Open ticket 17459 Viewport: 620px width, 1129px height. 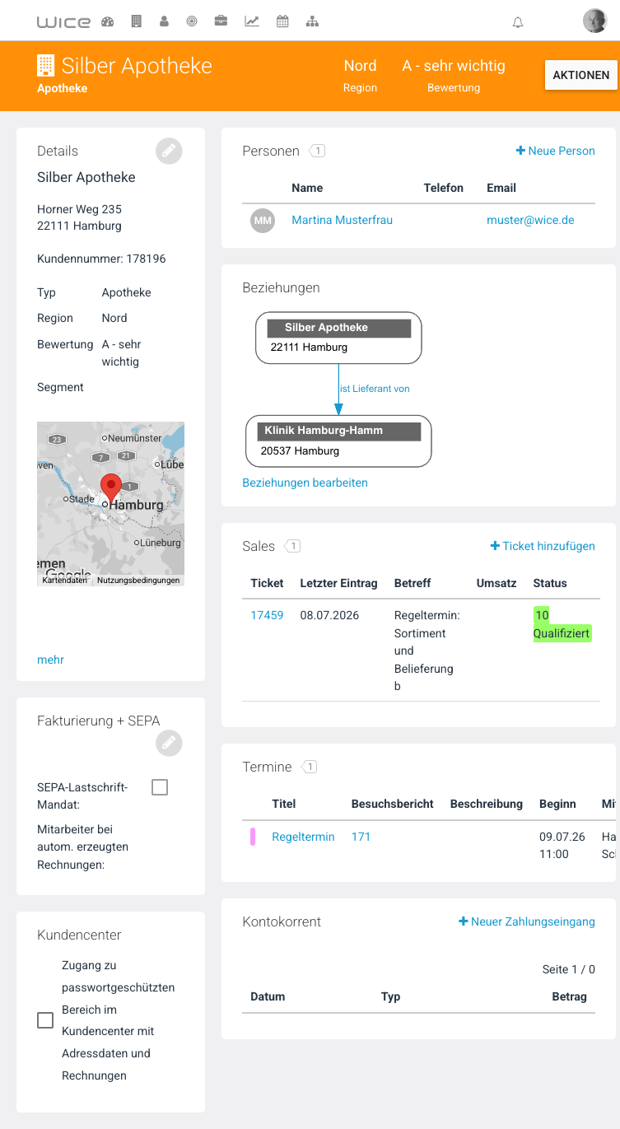click(267, 615)
